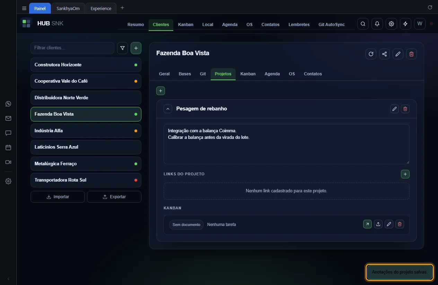Collapse the Pesagem de rebanho project card
The image size is (438, 285).
pyautogui.click(x=168, y=109)
